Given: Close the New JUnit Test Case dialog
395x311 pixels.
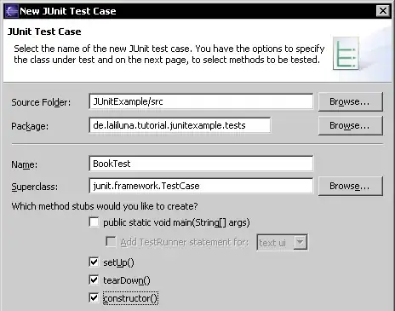Looking at the screenshot, I should pos(383,11).
